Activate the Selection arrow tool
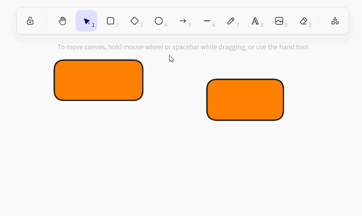 point(86,21)
